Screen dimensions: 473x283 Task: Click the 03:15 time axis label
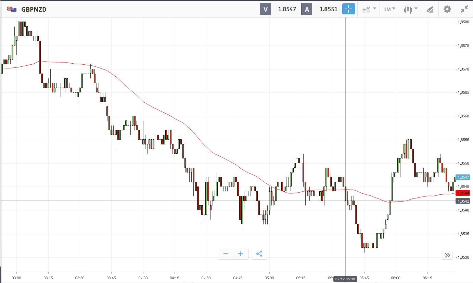pos(48,278)
